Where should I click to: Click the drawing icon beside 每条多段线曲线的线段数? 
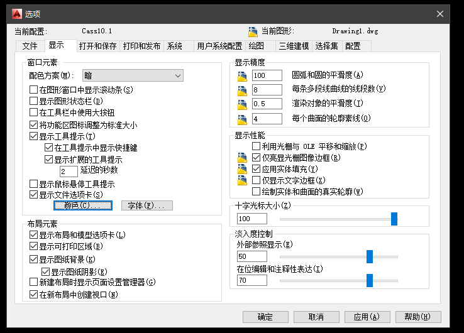243,90
